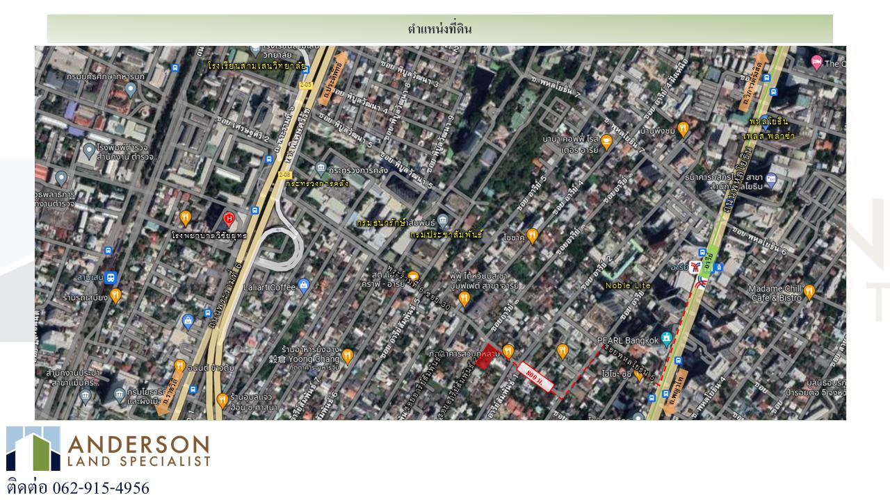Click the coffee cup pin near พระราม 6 ซอย 30
The image size is (890, 500).
(413, 277)
